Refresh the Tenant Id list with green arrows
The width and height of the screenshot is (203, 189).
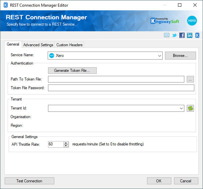[x=190, y=108]
